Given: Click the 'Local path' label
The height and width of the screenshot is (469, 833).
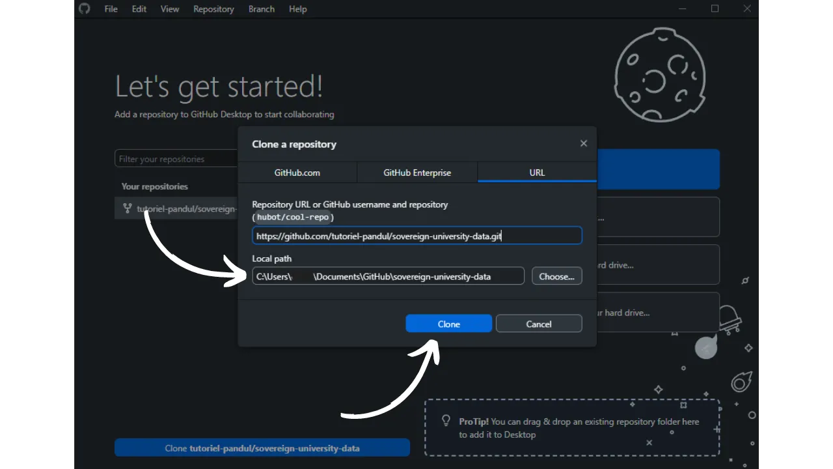Looking at the screenshot, I should pos(272,259).
